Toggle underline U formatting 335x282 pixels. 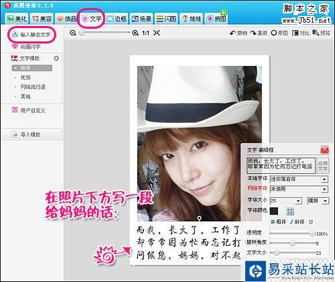coord(311,222)
